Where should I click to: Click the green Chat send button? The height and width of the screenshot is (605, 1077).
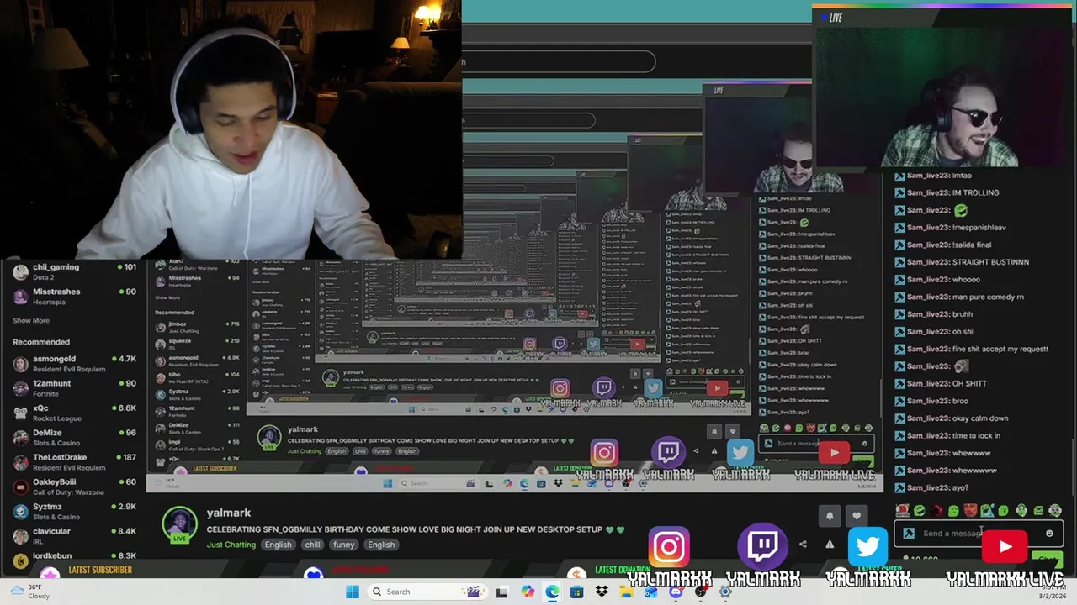1047,559
